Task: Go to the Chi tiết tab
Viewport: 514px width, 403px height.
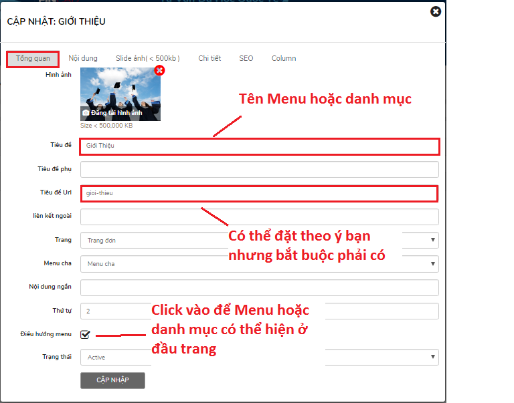Action: point(209,59)
